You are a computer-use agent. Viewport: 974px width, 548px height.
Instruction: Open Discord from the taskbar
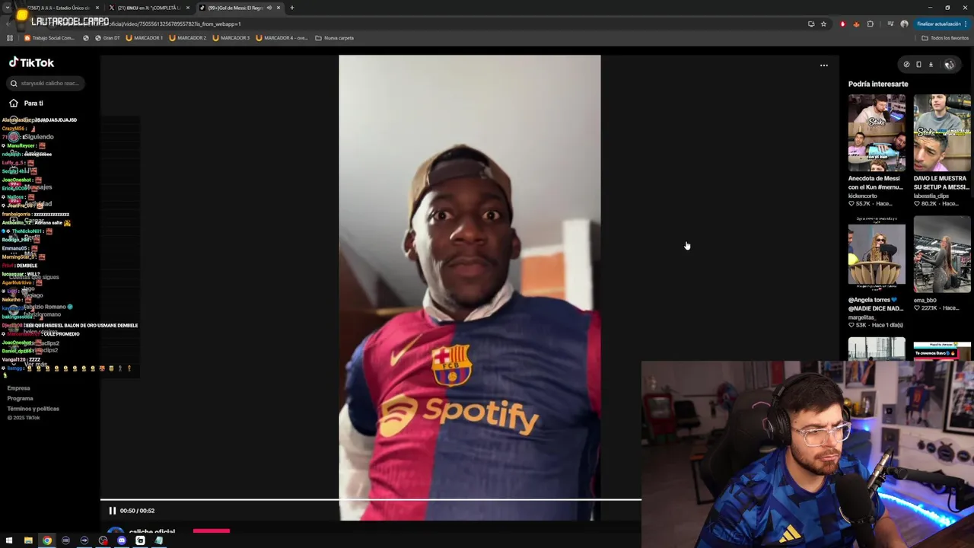click(121, 540)
